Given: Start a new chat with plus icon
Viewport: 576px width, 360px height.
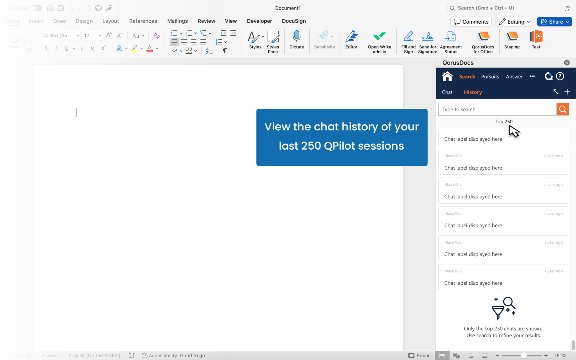Looking at the screenshot, I should click(567, 92).
